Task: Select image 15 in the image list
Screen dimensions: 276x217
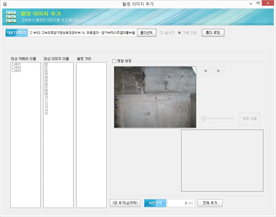Action: coord(46,113)
